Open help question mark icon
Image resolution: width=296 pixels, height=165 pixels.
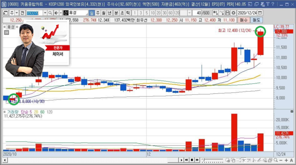click(x=273, y=4)
